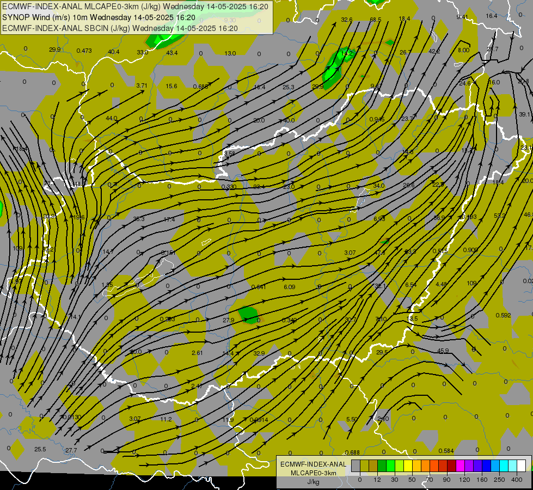Image resolution: width=533 pixels, height=490 pixels.
Task: Click legend scale label 160
Action: coord(482,480)
